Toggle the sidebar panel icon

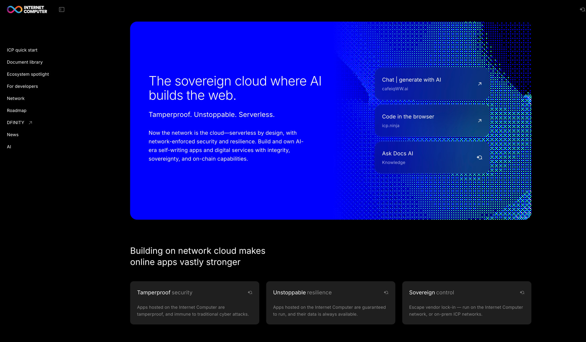(x=62, y=9)
